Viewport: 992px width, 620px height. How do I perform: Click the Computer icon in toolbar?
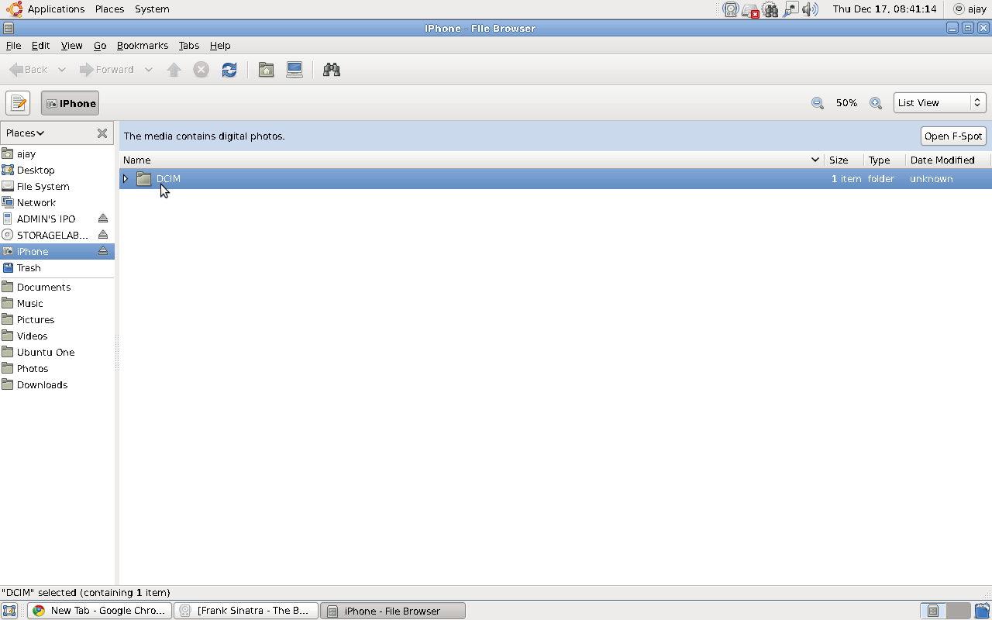(294, 70)
